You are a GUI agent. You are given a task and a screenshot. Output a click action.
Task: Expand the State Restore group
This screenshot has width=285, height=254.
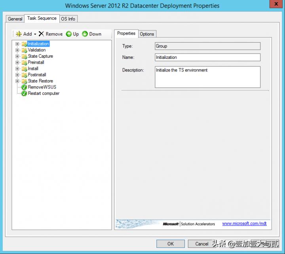[17, 81]
